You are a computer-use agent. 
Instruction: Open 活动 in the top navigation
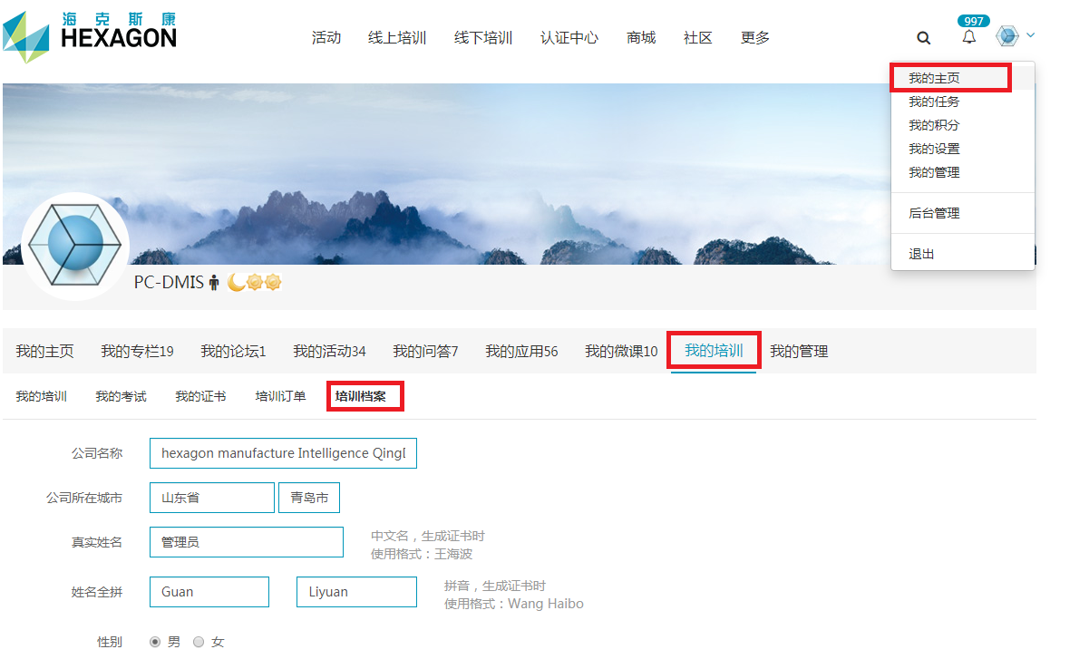tap(326, 37)
